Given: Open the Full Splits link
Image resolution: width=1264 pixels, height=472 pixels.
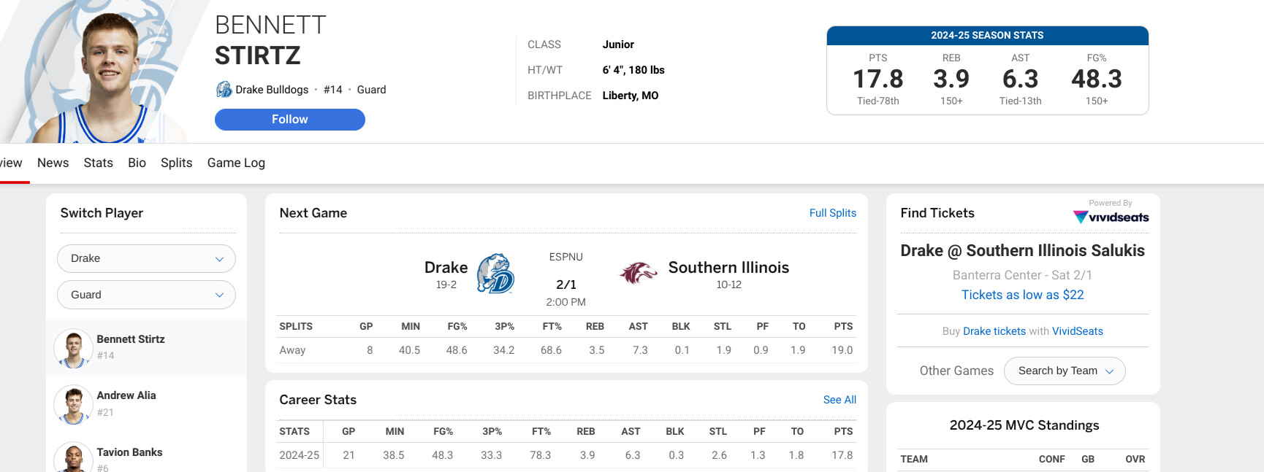Looking at the screenshot, I should pyautogui.click(x=832, y=213).
